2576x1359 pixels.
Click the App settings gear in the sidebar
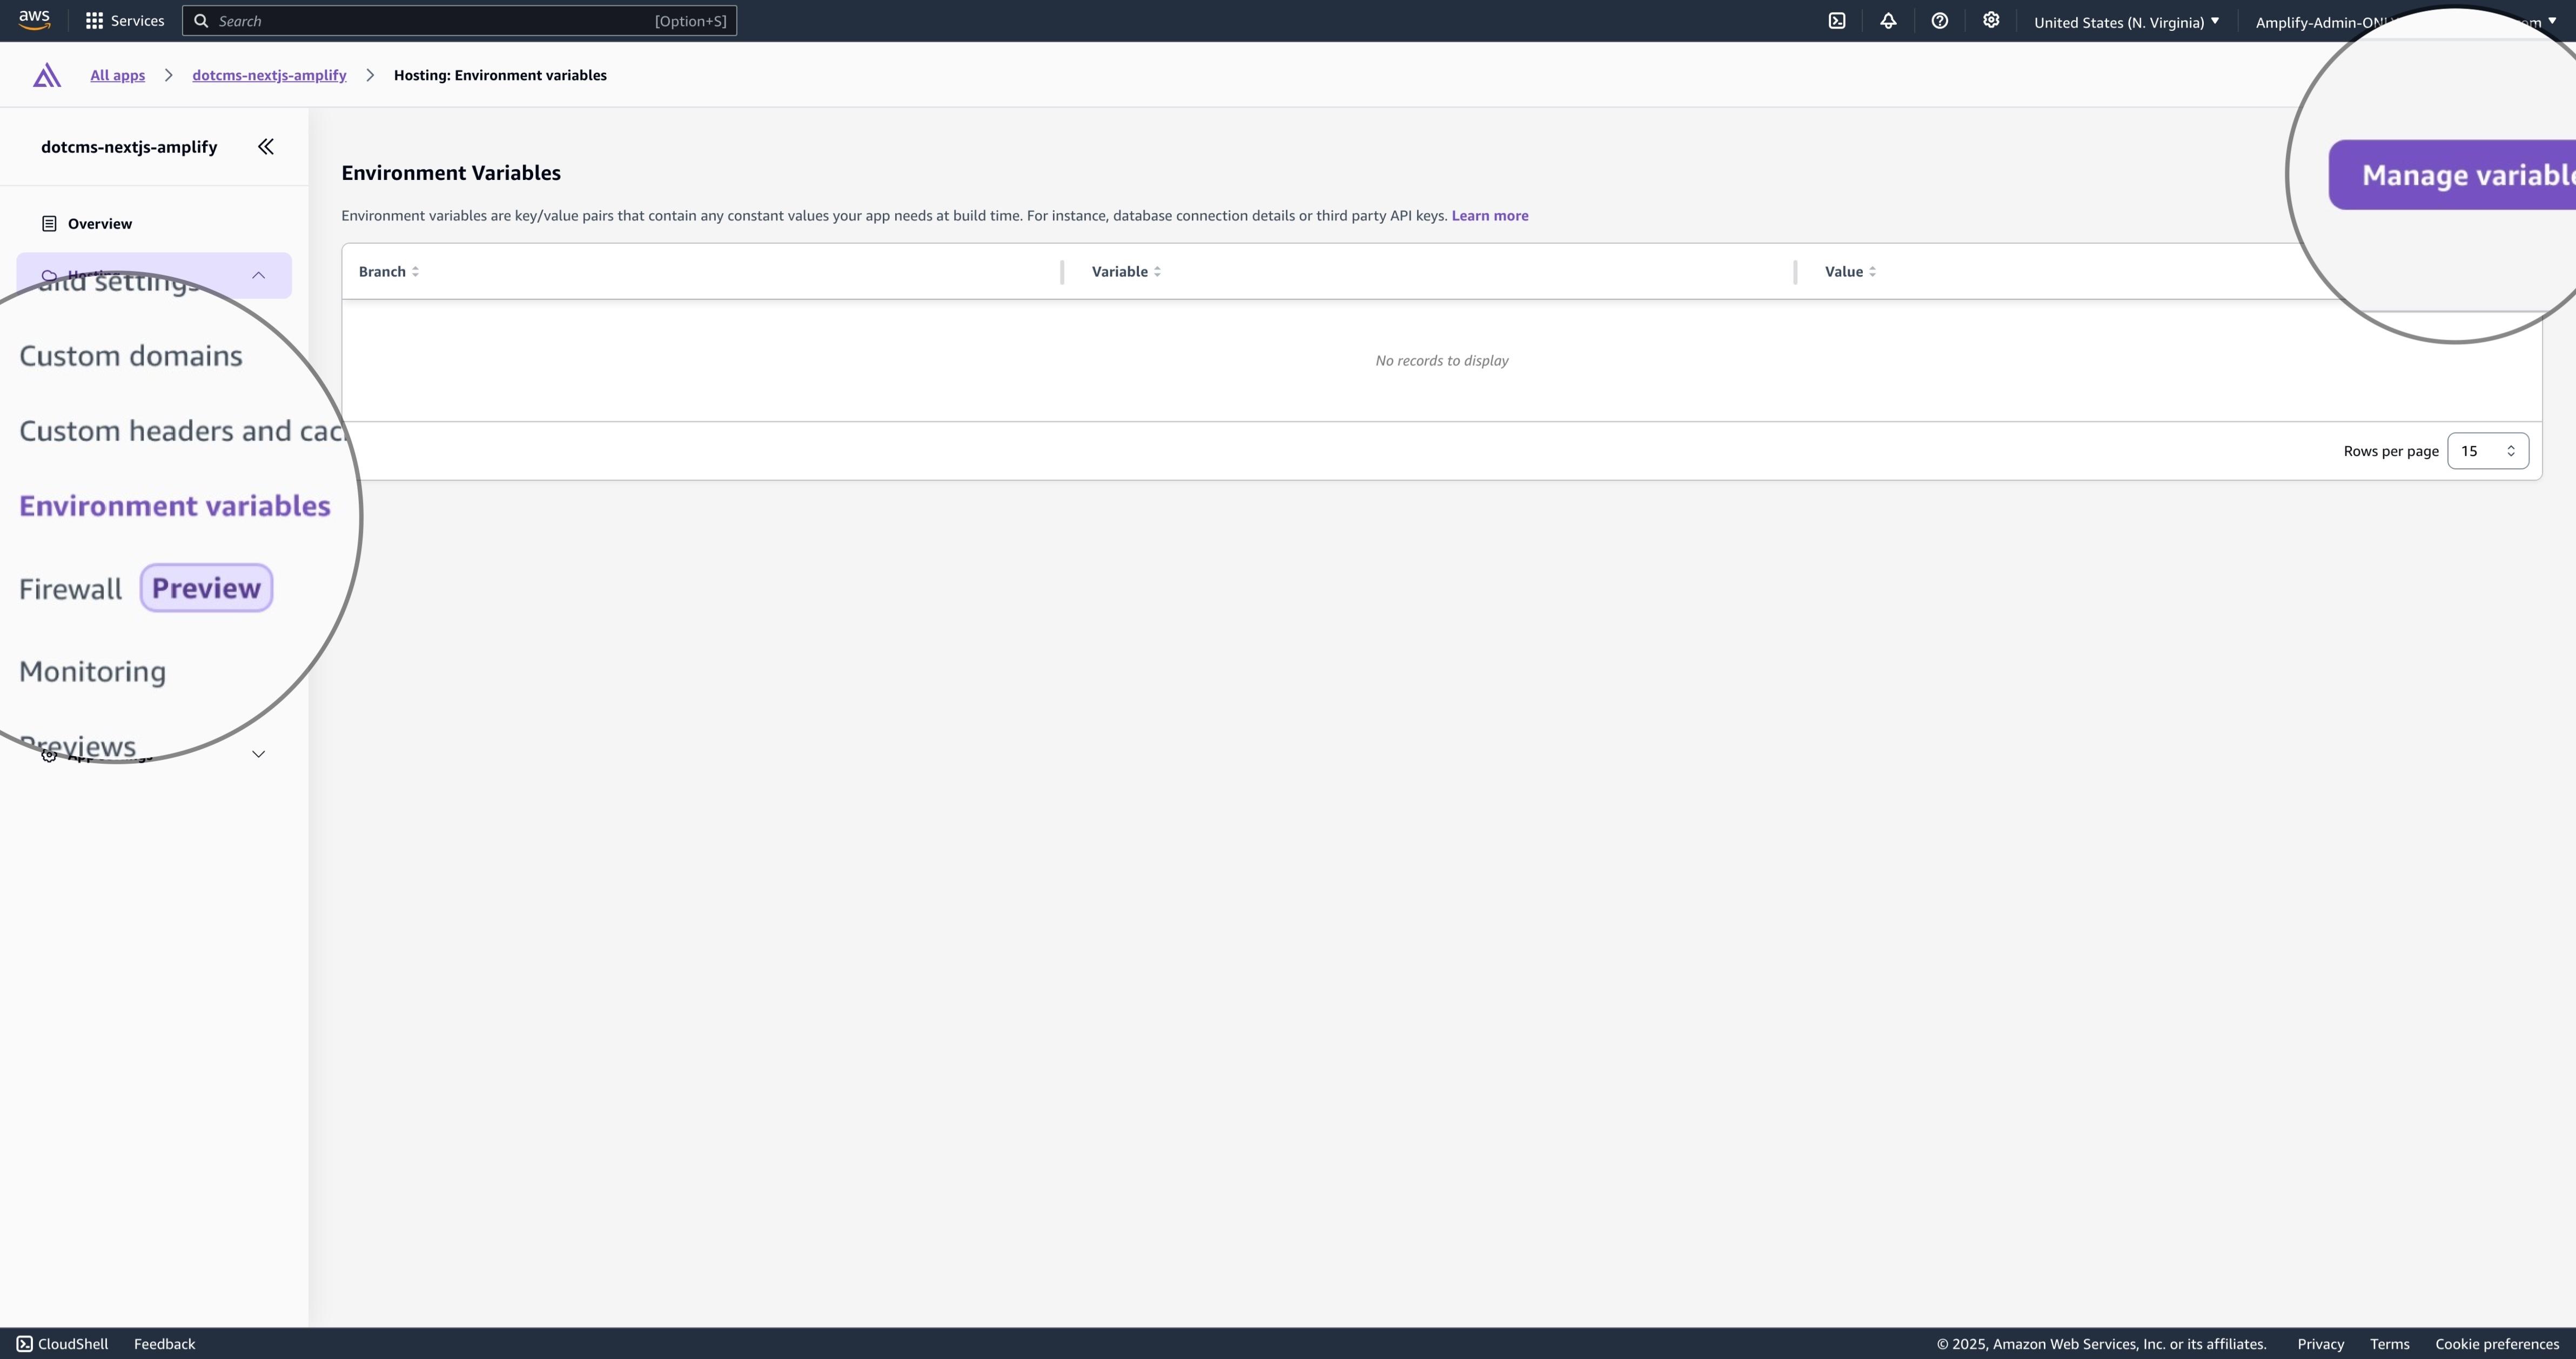click(x=48, y=757)
